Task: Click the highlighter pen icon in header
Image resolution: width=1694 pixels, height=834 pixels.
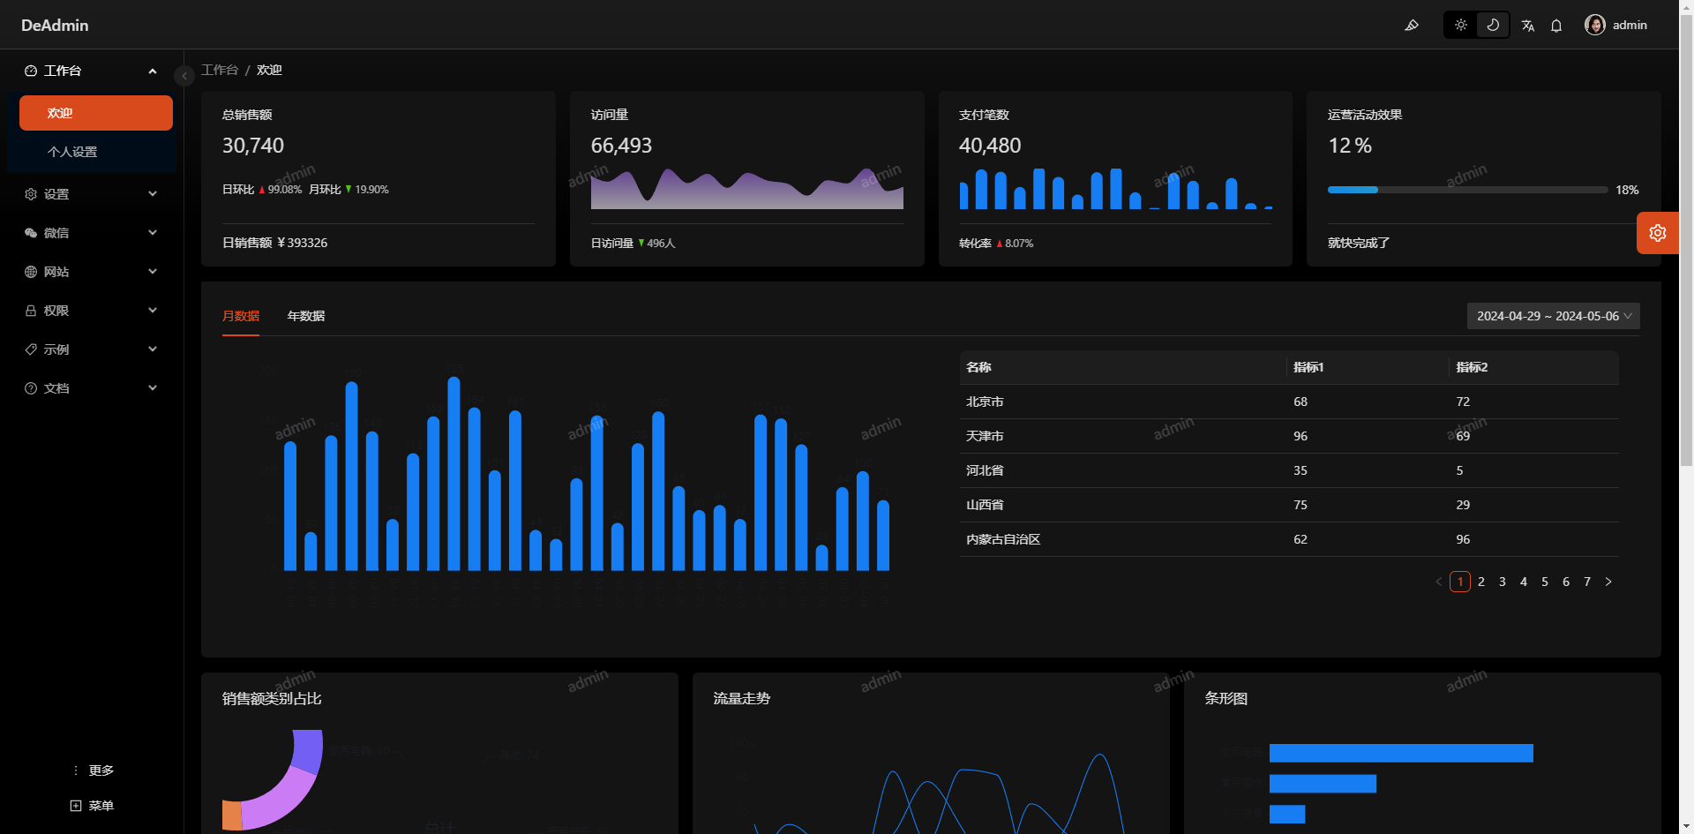Action: 1412,25
